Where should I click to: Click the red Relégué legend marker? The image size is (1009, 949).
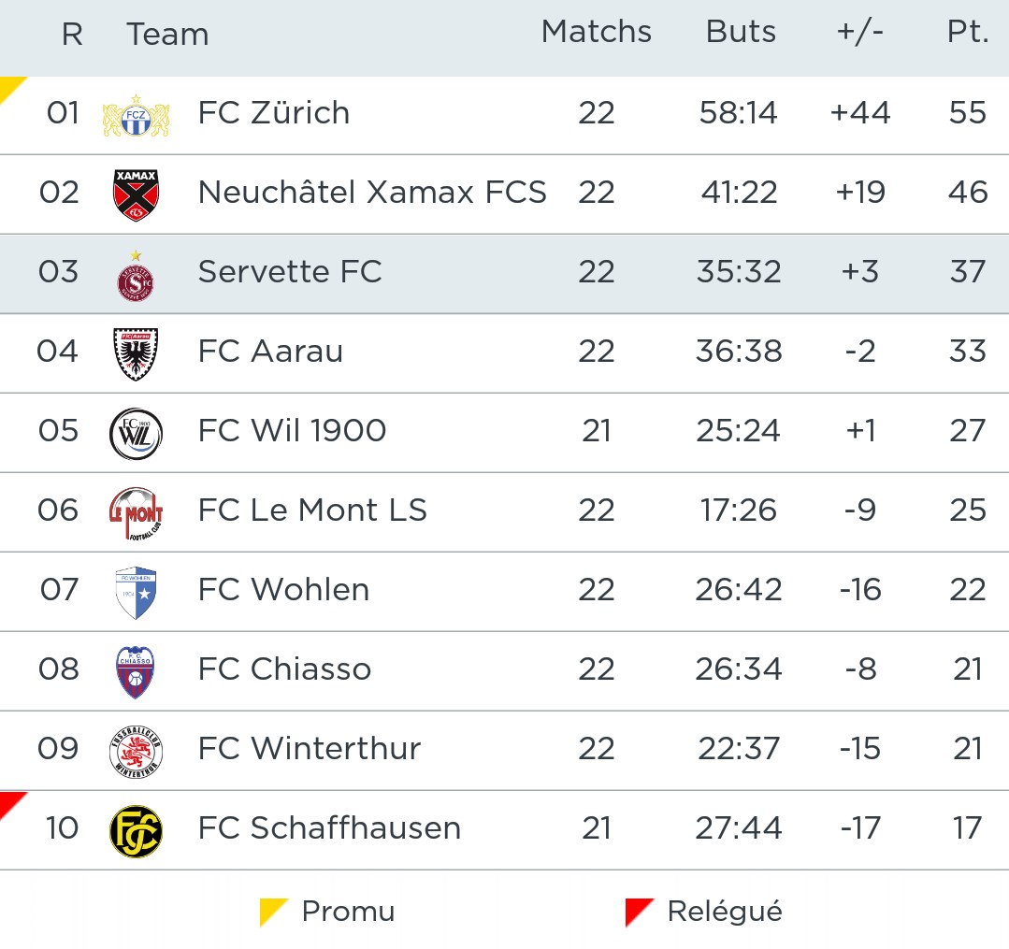tap(637, 913)
